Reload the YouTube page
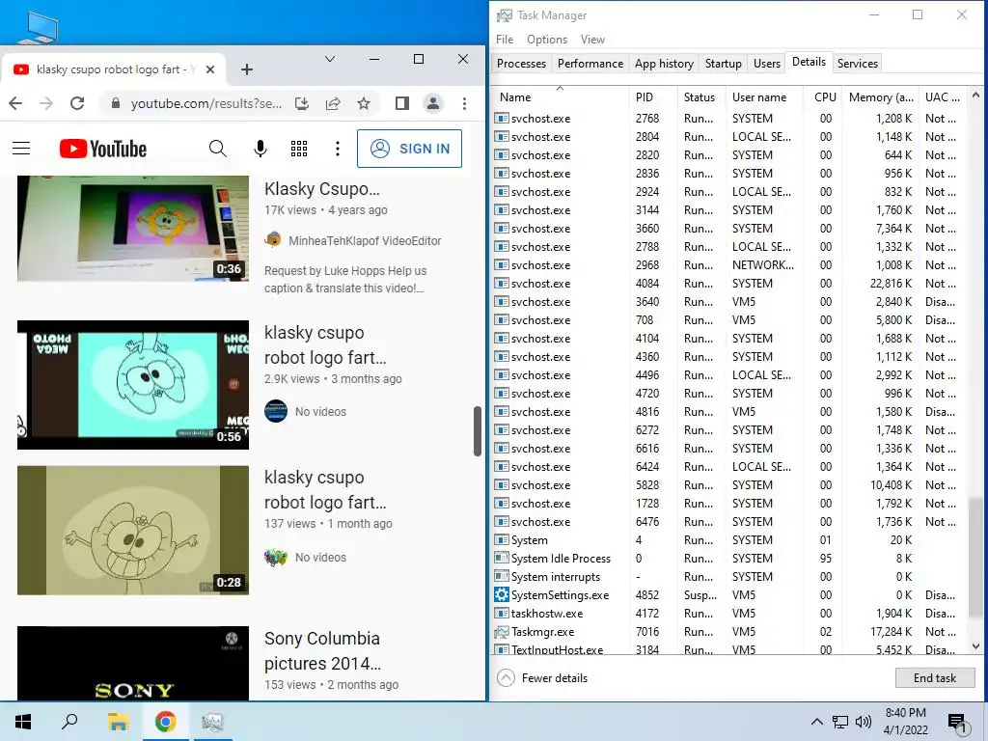 click(77, 103)
